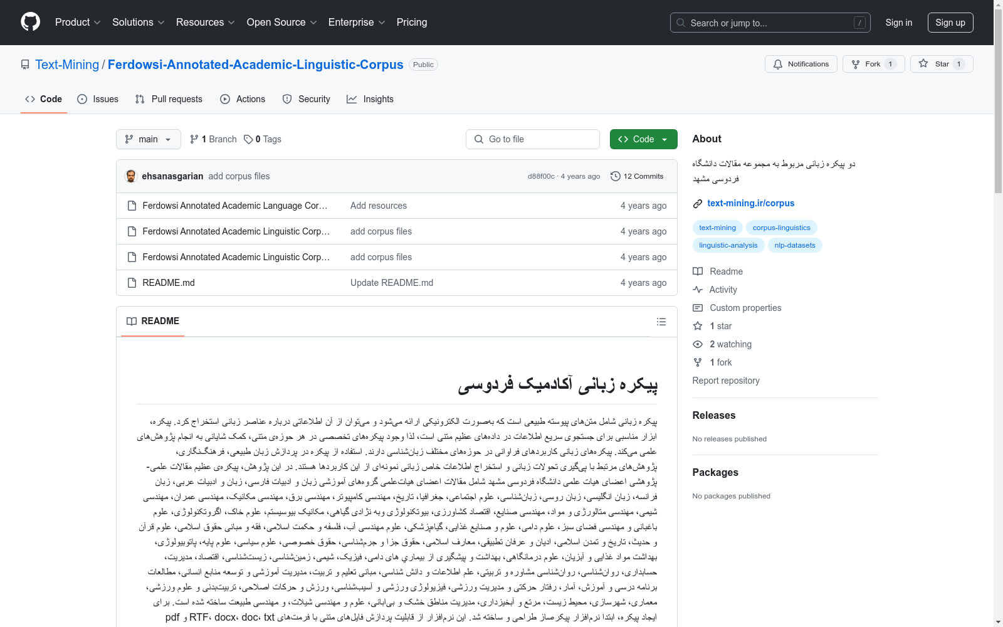The height and width of the screenshot is (627, 1003).
Task: Click the corpus-linguistics topic tag
Action: point(782,228)
